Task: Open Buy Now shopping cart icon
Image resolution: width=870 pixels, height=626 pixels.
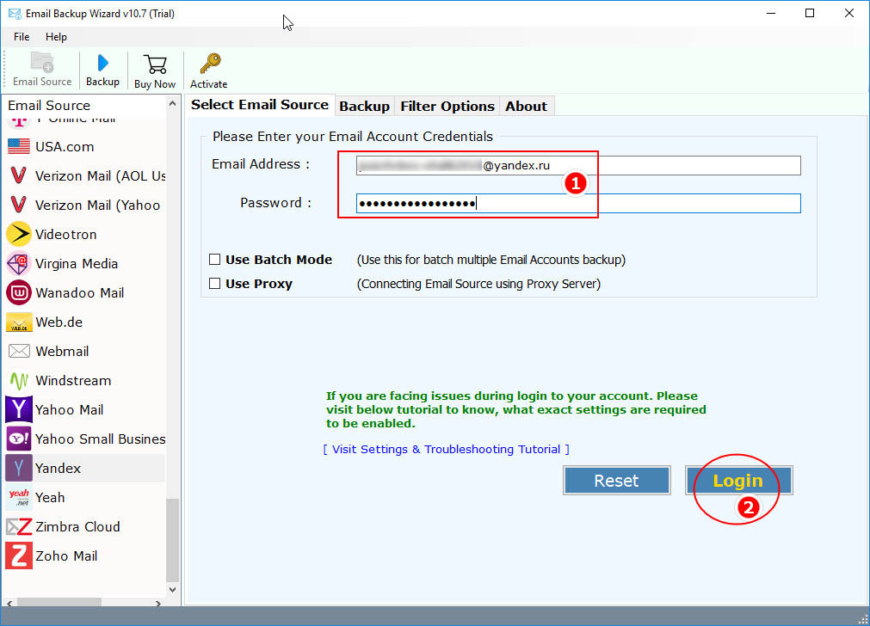Action: click(155, 64)
